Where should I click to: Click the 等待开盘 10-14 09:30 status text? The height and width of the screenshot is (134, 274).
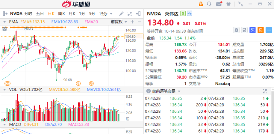(175, 31)
